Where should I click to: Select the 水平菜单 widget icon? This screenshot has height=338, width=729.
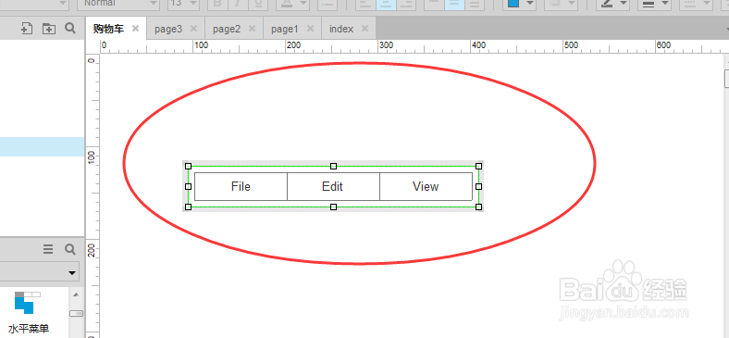click(28, 303)
